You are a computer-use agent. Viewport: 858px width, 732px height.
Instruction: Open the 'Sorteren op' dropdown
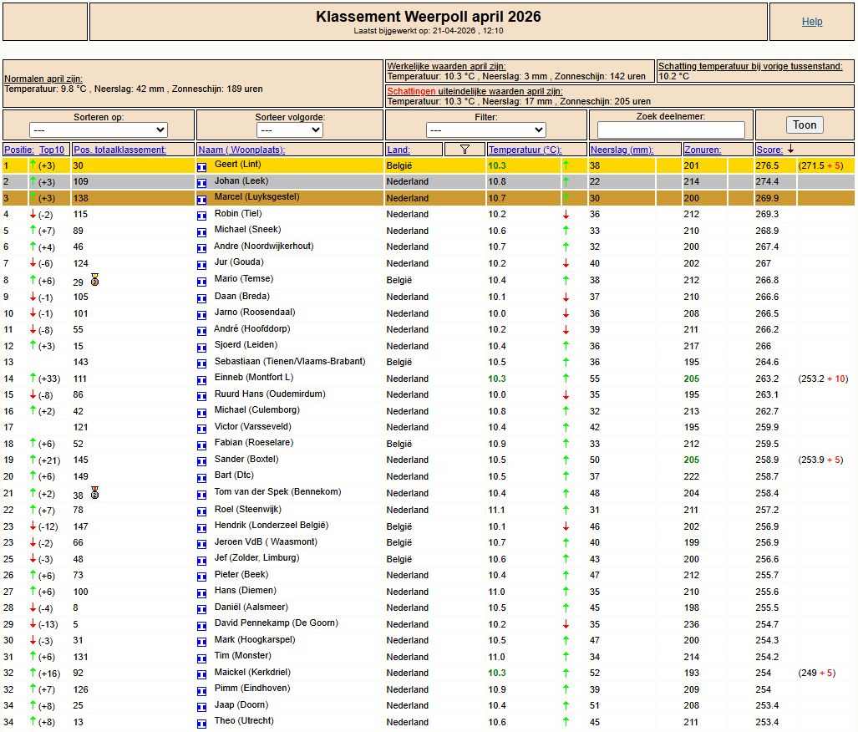(99, 130)
